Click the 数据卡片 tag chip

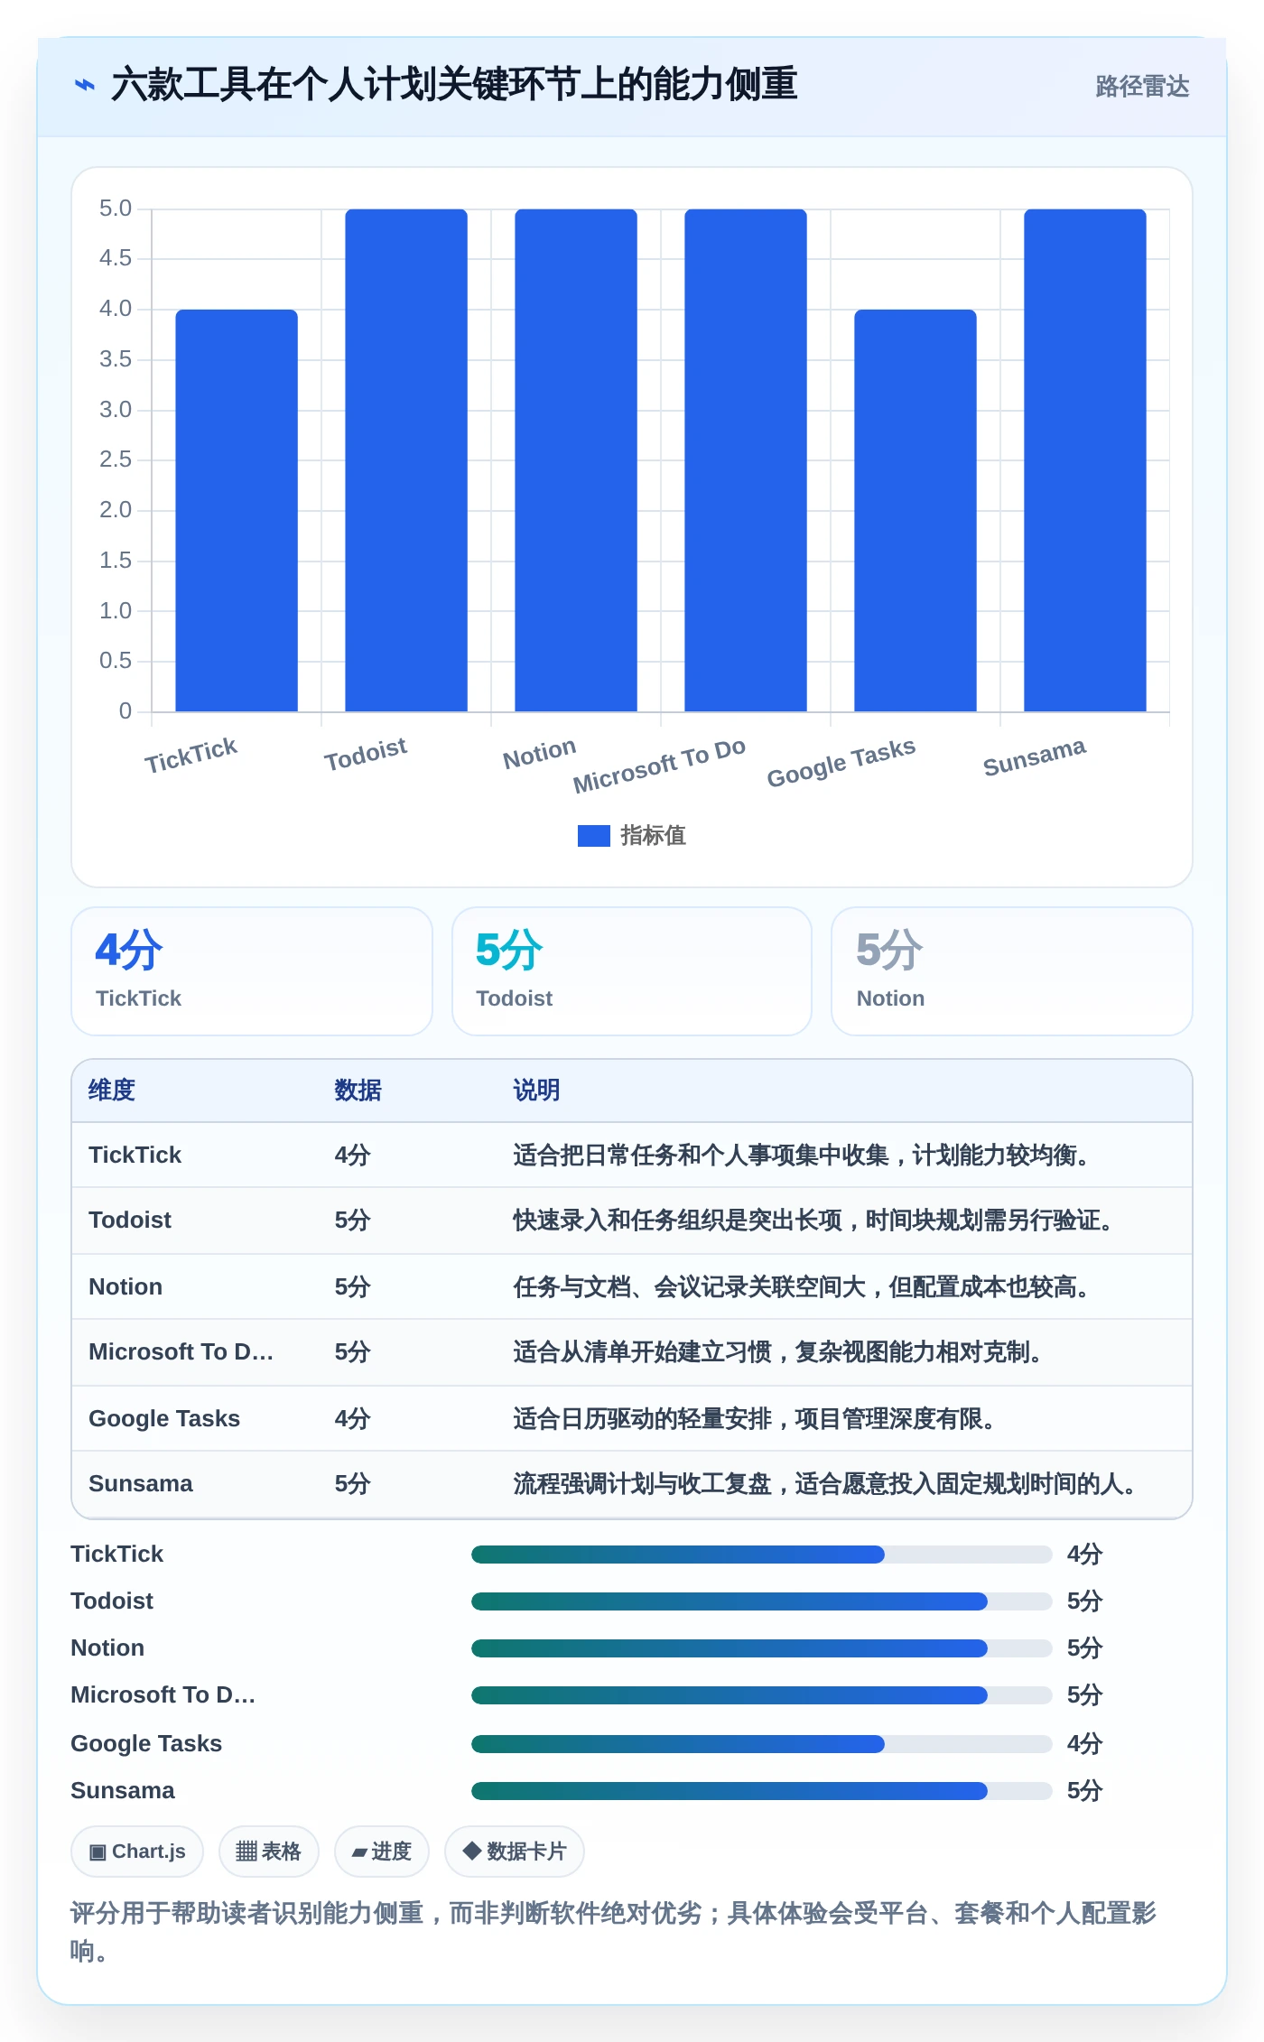pyautogui.click(x=515, y=1852)
